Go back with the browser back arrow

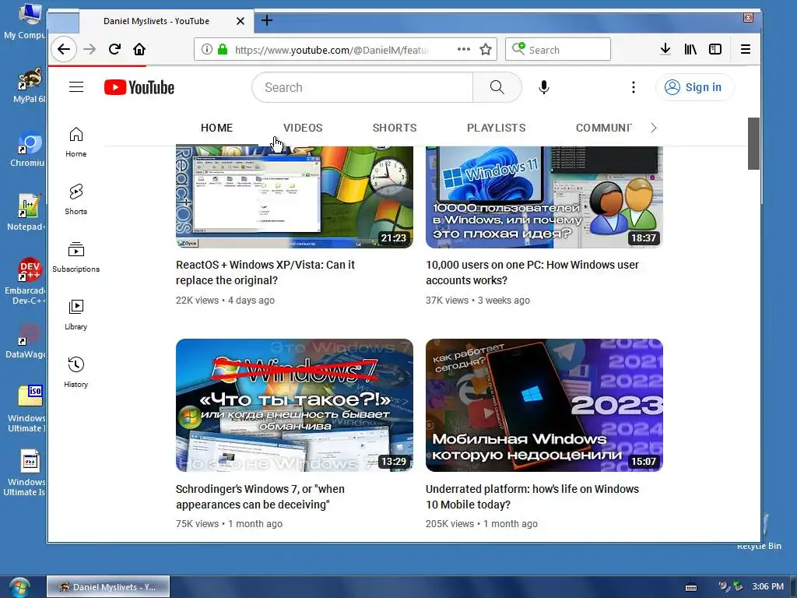click(64, 49)
